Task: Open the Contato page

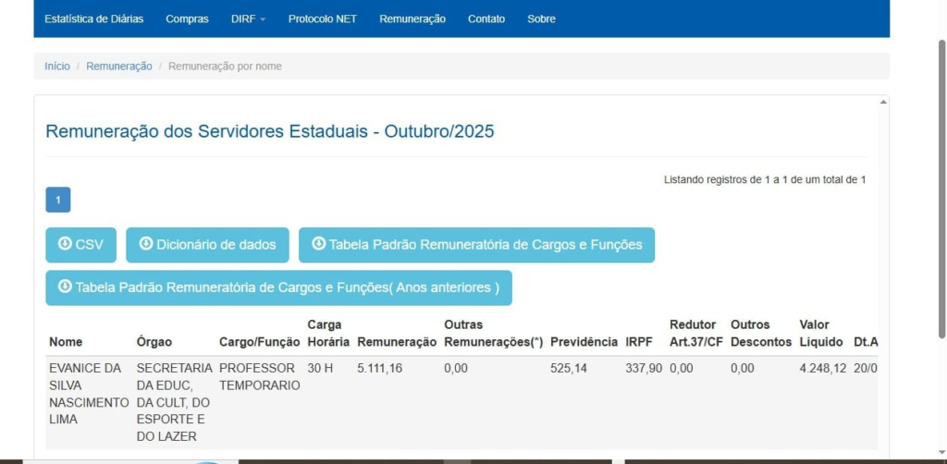Action: point(486,18)
